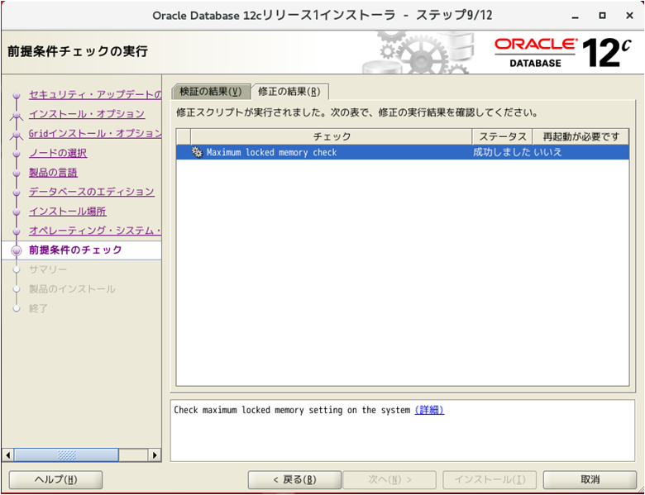Screen dimensions: 645x495
Task: Click the left arrow of the sidebar scrollbar
Action: point(7,455)
